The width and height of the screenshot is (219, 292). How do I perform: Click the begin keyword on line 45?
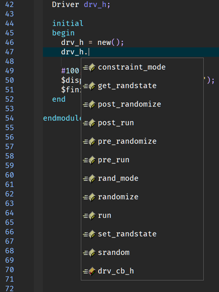pyautogui.click(x=63, y=33)
